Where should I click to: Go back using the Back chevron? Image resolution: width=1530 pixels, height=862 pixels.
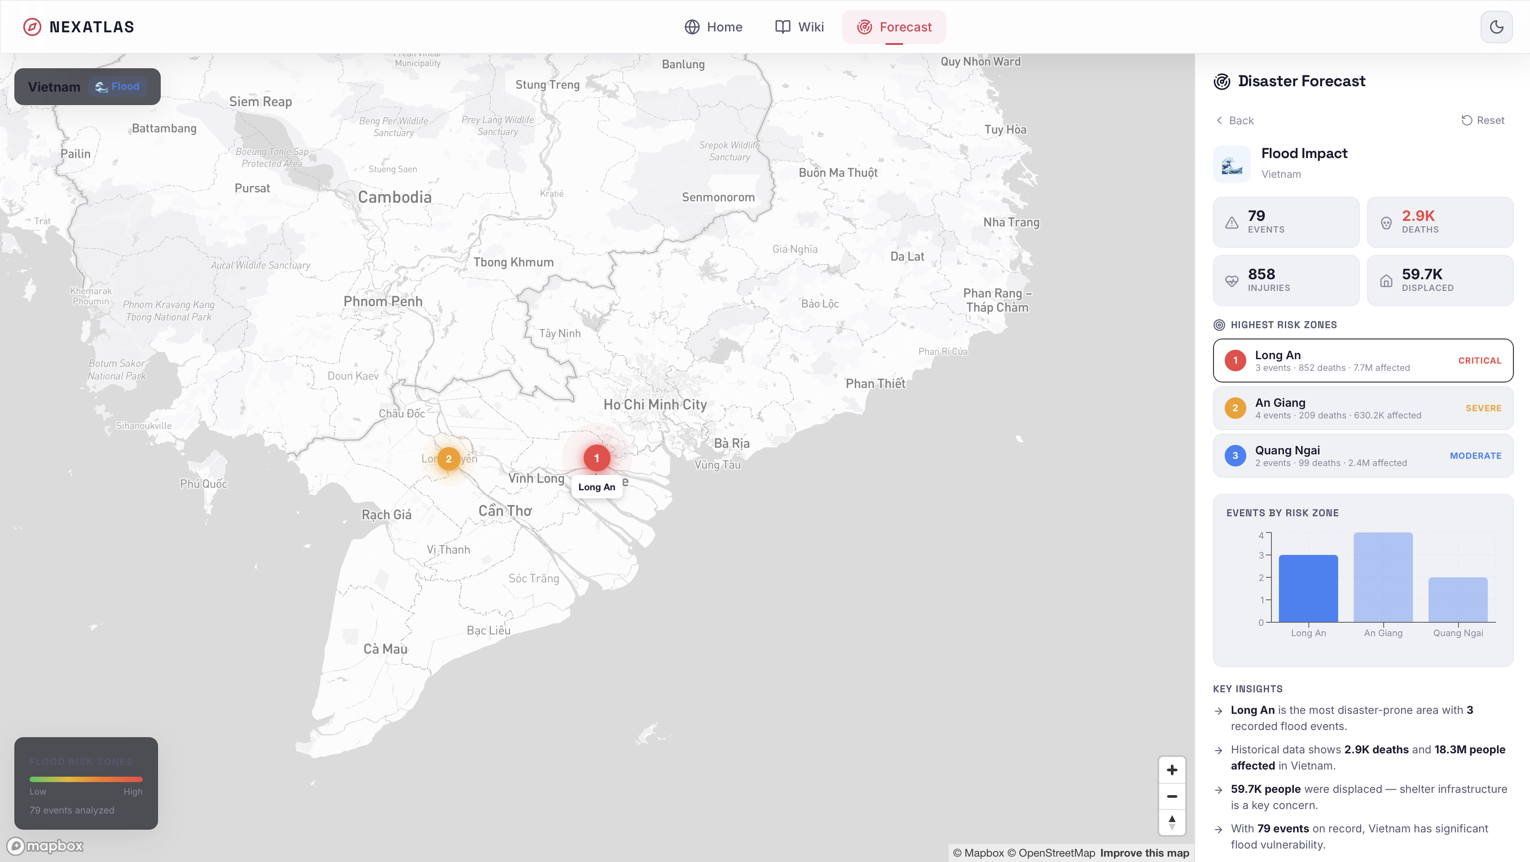click(1234, 121)
